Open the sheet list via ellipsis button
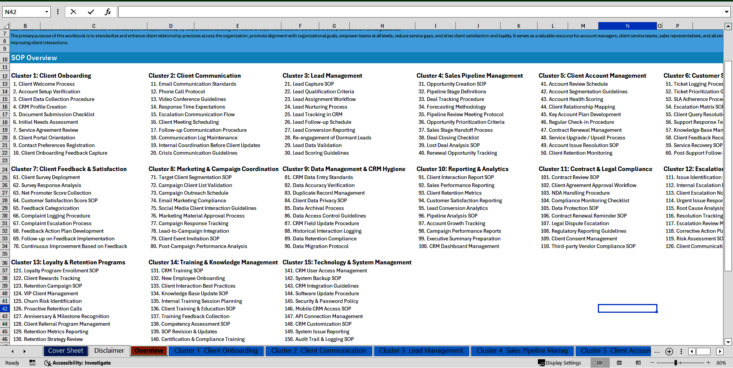The width and height of the screenshot is (733, 368). click(x=657, y=351)
